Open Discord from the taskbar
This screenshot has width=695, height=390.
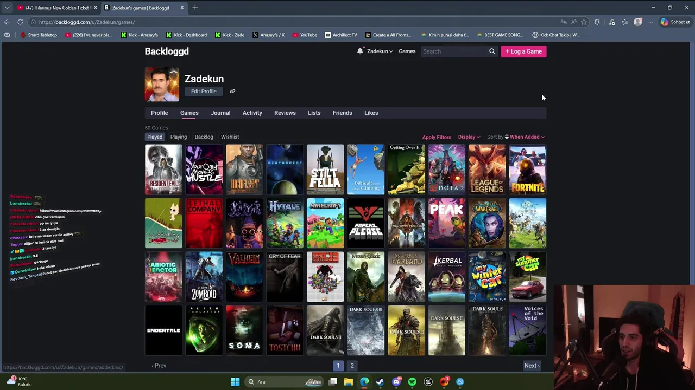pos(396,382)
